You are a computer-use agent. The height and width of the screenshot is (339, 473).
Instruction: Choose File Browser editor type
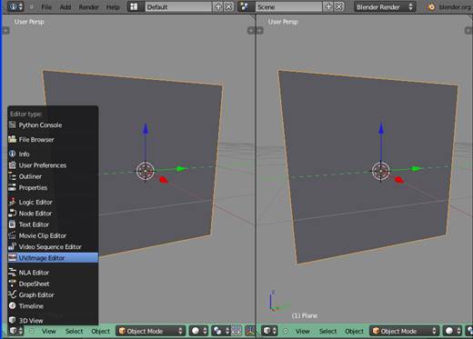53,139
